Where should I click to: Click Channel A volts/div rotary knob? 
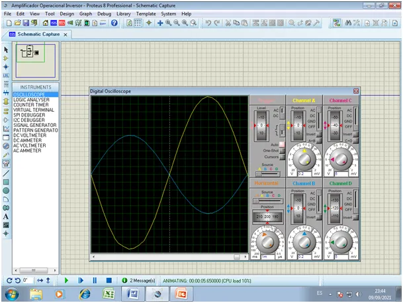pos(304,159)
